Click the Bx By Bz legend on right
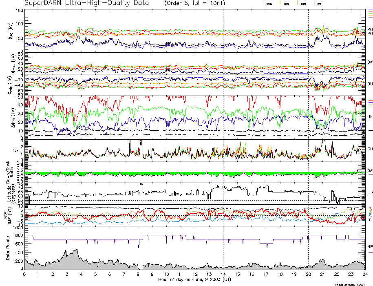Screen dimensions: 373x286 coord(370,211)
